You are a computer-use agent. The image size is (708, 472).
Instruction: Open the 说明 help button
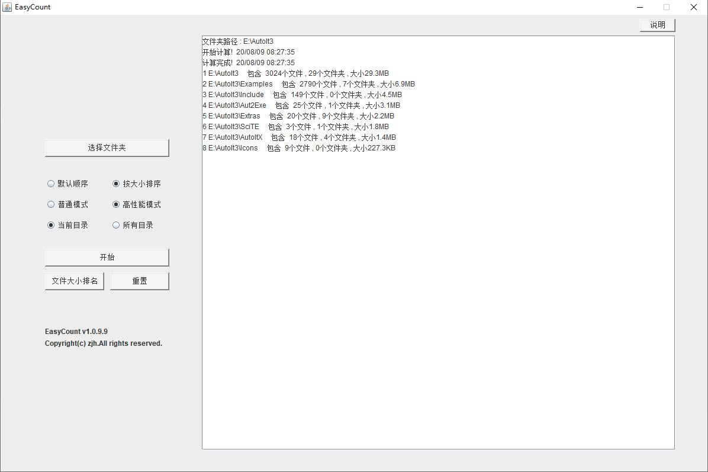657,25
